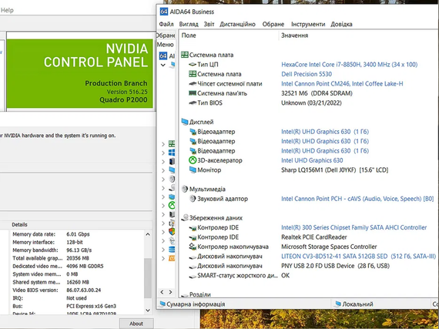
Task: Switch to the Меню tab in AIDA64 sidebar
Action: pyautogui.click(x=165, y=45)
